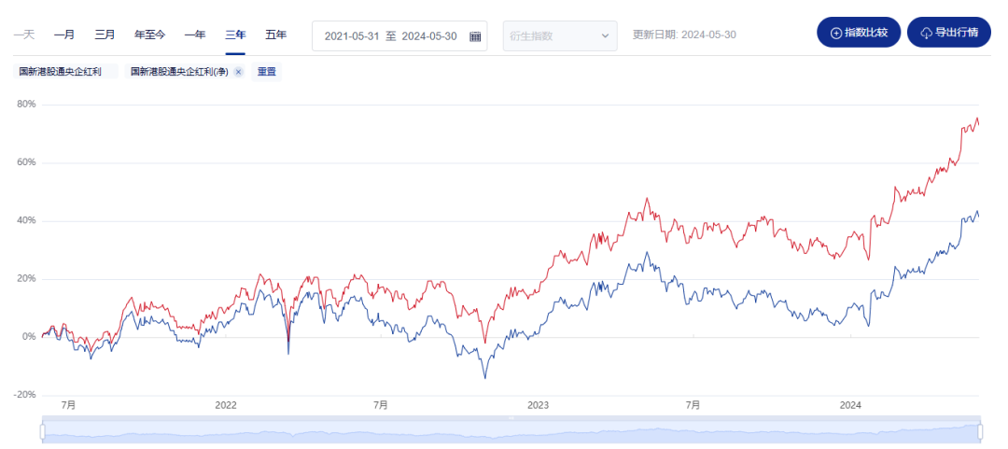Click the 指数比较 compare button
Screen dimensions: 1008x449
(859, 33)
